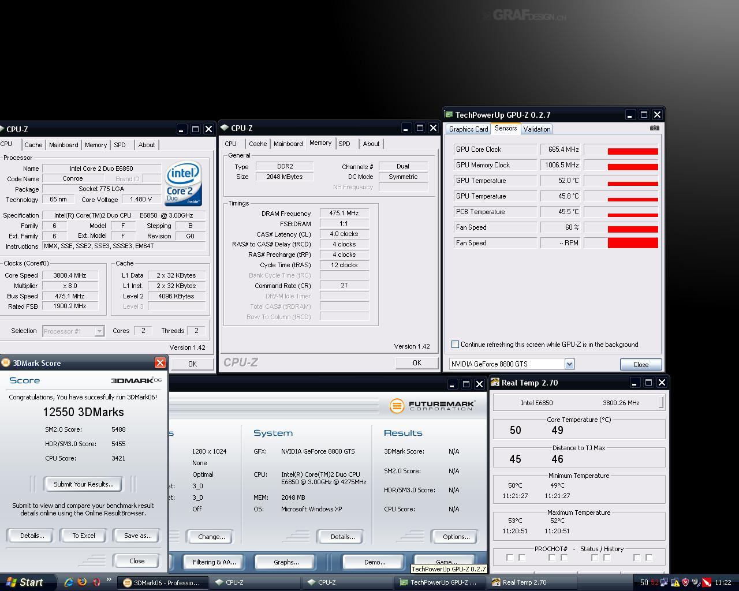Launch Firefox from quick launch
739x591 pixels.
pyautogui.click(x=82, y=582)
